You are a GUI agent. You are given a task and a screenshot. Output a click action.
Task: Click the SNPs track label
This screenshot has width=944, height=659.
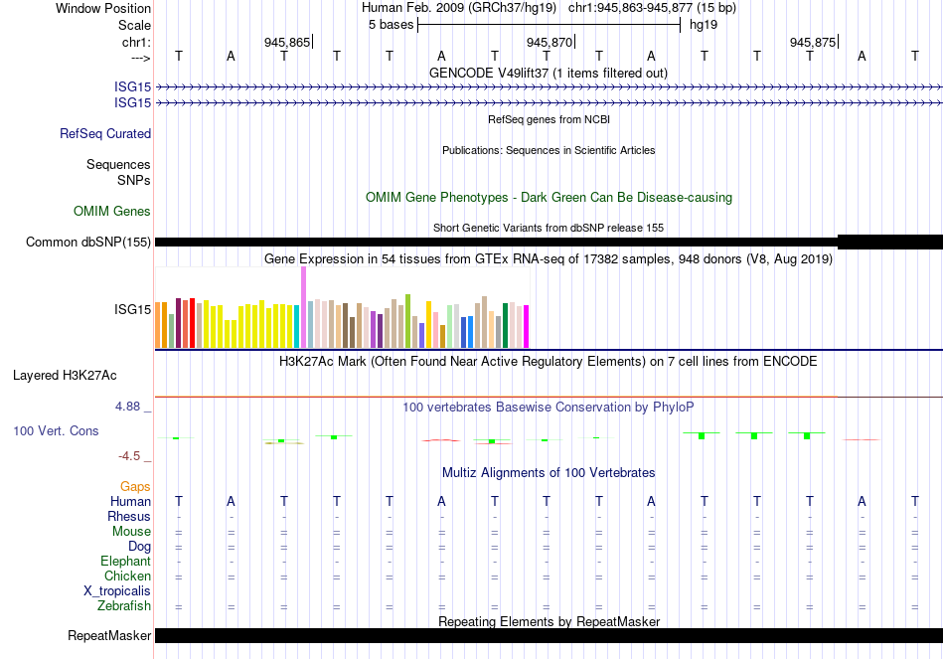[134, 180]
